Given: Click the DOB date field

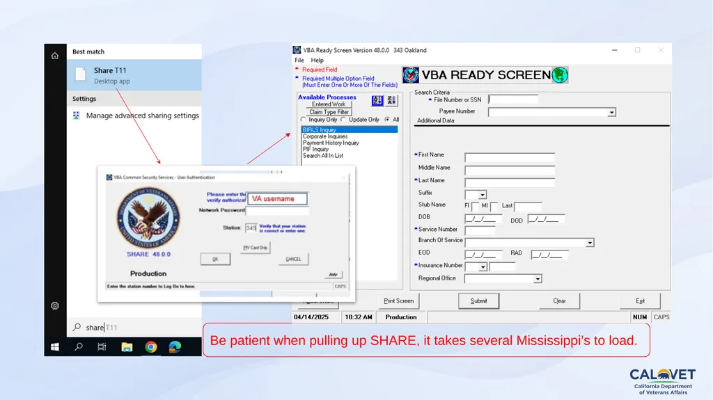Looking at the screenshot, I should click(x=483, y=219).
